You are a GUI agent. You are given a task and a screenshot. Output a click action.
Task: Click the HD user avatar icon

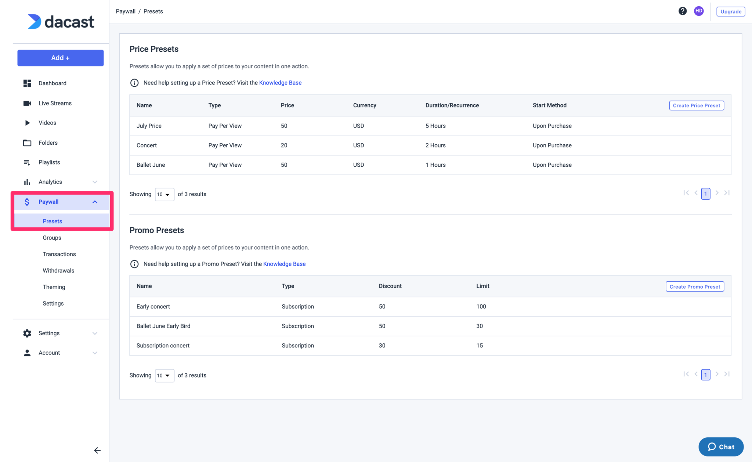[x=698, y=11]
